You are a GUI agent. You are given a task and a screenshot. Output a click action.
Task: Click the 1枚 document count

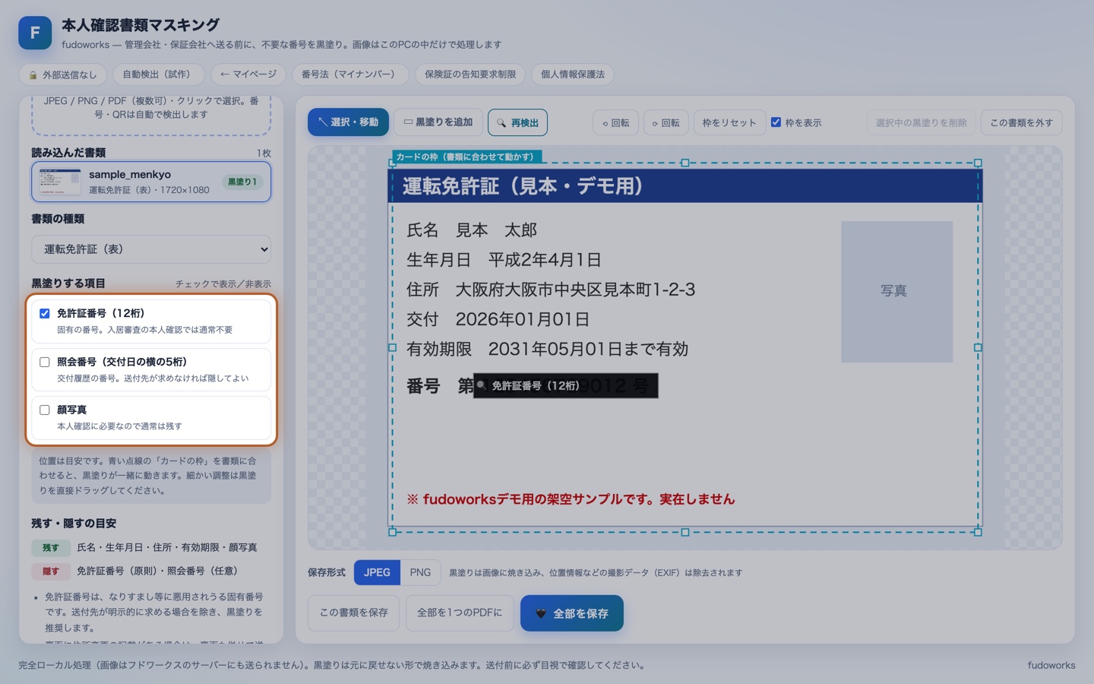pos(264,154)
